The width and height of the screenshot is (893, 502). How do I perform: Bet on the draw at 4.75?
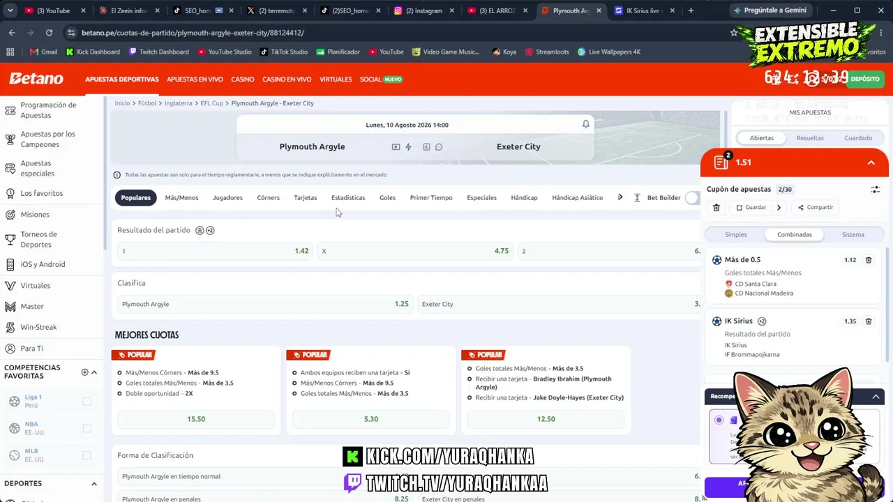click(415, 251)
